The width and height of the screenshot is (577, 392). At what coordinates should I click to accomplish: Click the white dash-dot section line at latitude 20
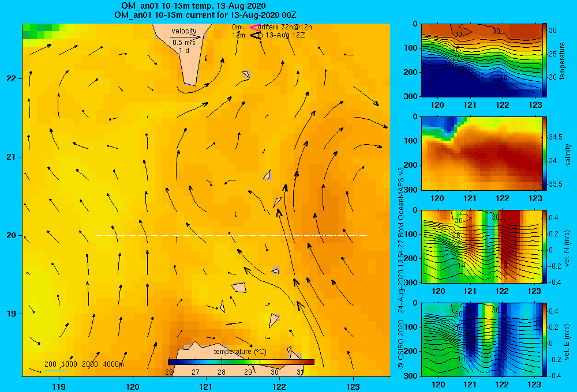tap(231, 235)
